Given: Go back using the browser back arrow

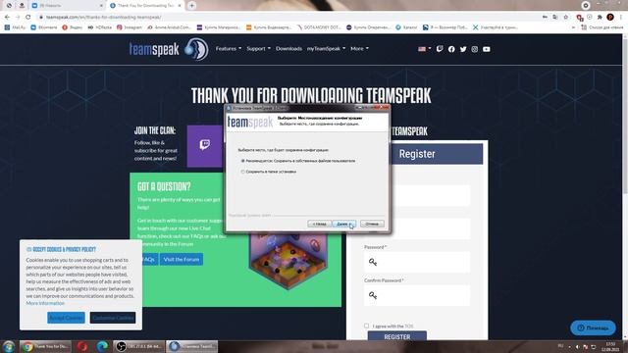Looking at the screenshot, I should [7, 17].
